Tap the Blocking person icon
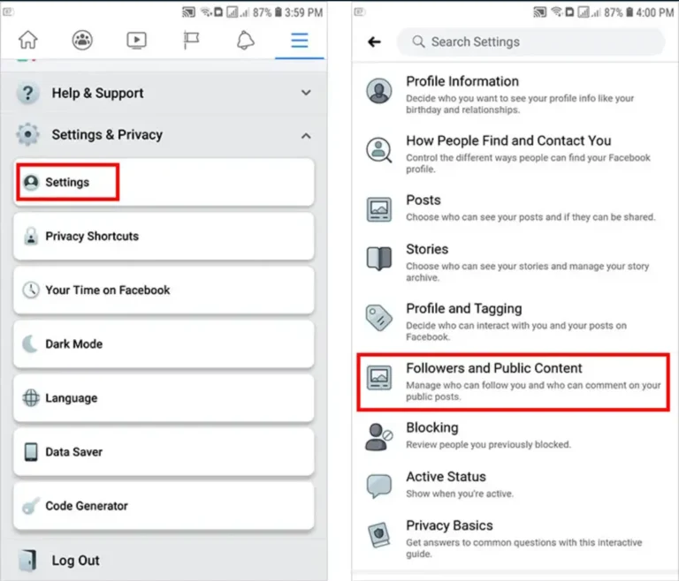Viewport: 679px width, 581px height. click(379, 437)
